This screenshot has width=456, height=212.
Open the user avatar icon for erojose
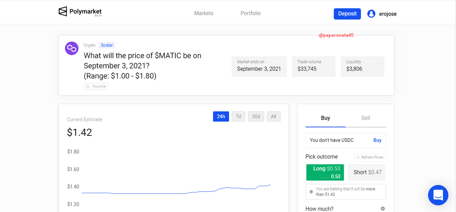[x=371, y=14]
